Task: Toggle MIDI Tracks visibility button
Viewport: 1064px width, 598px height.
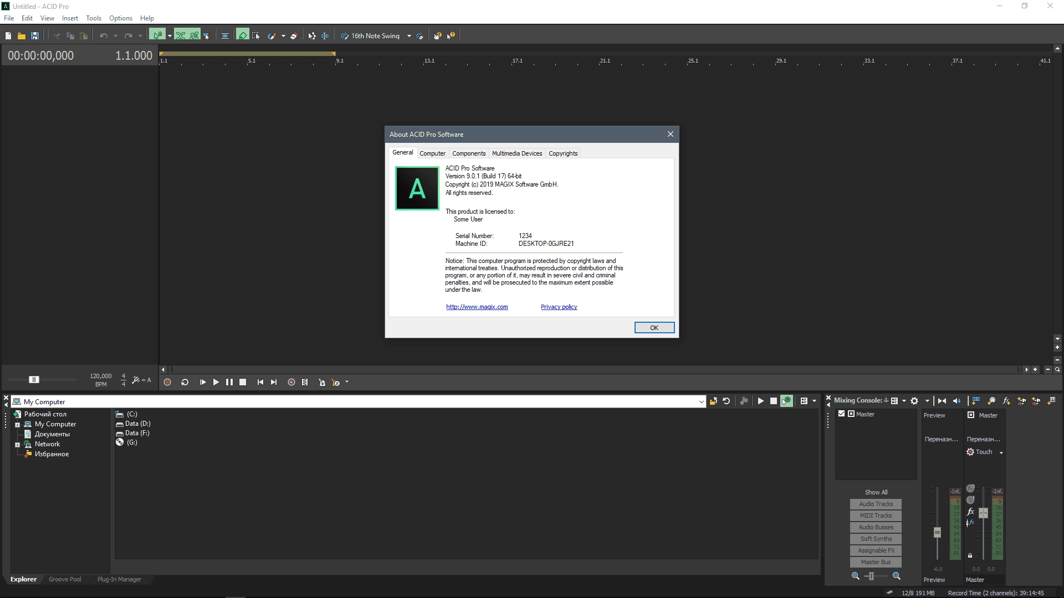Action: point(876,515)
